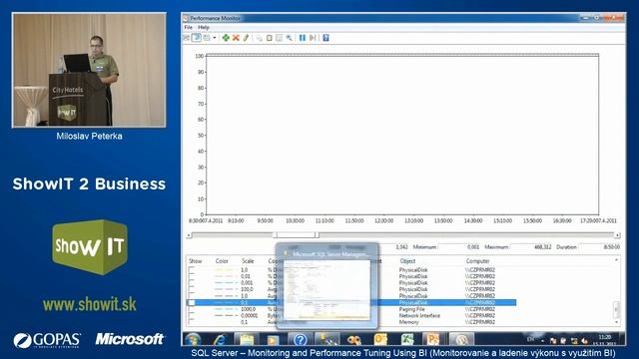This screenshot has width=639, height=359.
Task: Click counter list scrollbar up arrow
Action: click(x=616, y=259)
